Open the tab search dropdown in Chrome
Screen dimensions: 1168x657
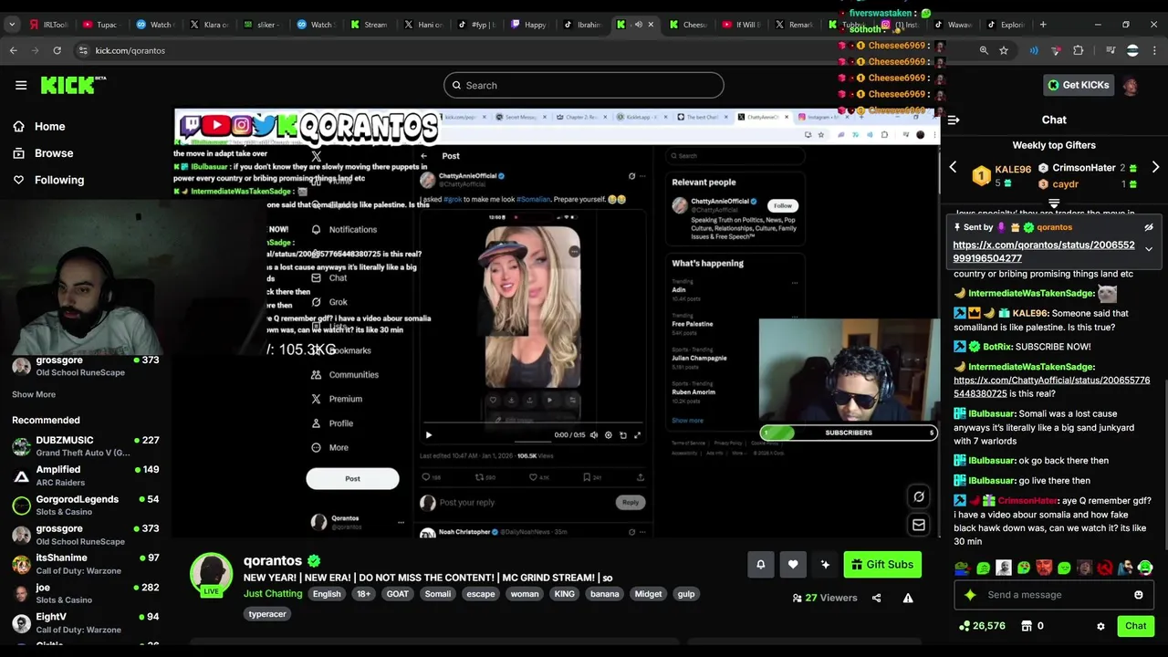pos(12,25)
